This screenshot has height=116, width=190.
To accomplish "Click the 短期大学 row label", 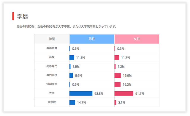I will [52, 84].
